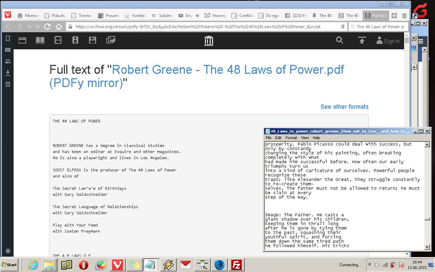Open the Vivaldi notes panel
Image resolution: width=435 pixels, height=272 pixels.
click(x=8, y=84)
